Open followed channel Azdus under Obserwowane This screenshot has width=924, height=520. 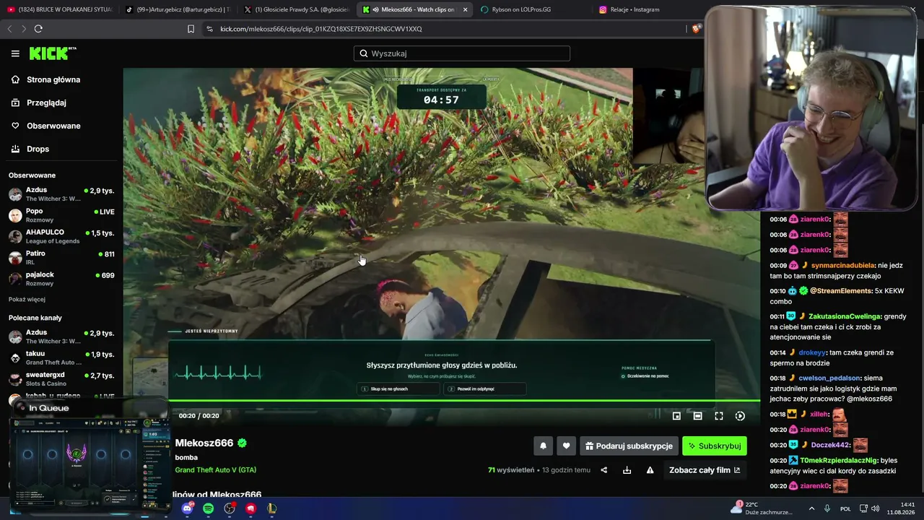coord(61,194)
